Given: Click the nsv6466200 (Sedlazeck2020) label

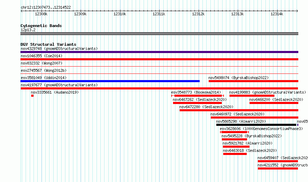Looking at the screenshot, I should [x=276, y=99].
